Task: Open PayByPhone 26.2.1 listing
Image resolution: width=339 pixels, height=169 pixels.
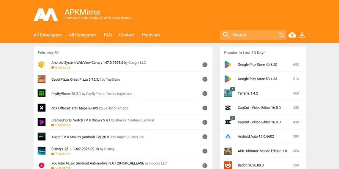Action: (x=66, y=94)
